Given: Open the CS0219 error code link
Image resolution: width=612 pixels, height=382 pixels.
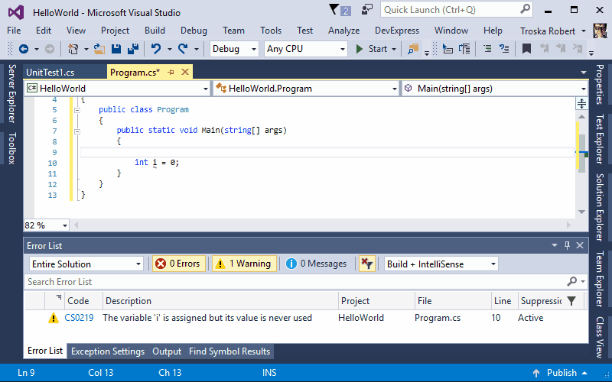Looking at the screenshot, I should point(79,318).
